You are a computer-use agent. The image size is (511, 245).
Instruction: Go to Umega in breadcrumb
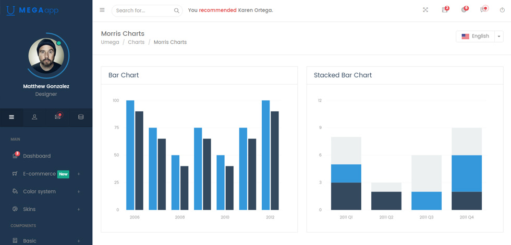tap(110, 42)
